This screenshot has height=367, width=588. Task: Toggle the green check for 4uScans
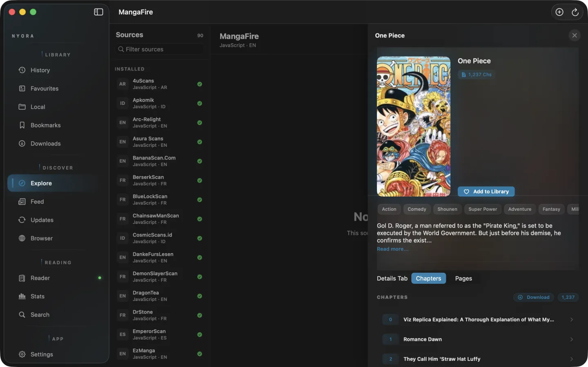click(x=200, y=84)
